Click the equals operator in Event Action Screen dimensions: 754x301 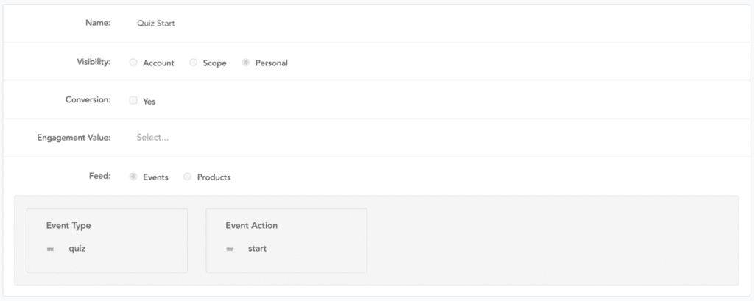click(x=230, y=249)
